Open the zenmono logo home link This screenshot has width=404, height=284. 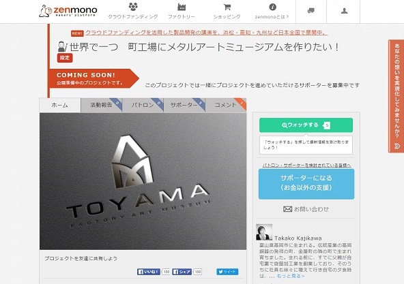tap(68, 11)
